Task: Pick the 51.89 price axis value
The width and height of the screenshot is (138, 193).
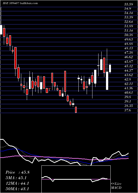Action: (x=129, y=26)
